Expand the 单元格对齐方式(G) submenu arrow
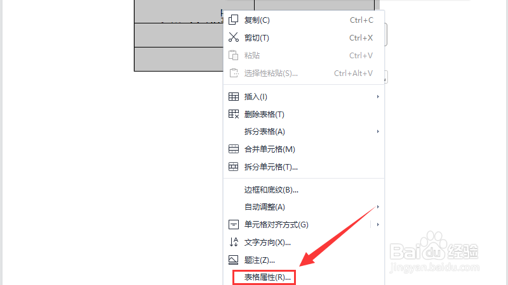Viewport: 508px width, 285px height. click(378, 225)
